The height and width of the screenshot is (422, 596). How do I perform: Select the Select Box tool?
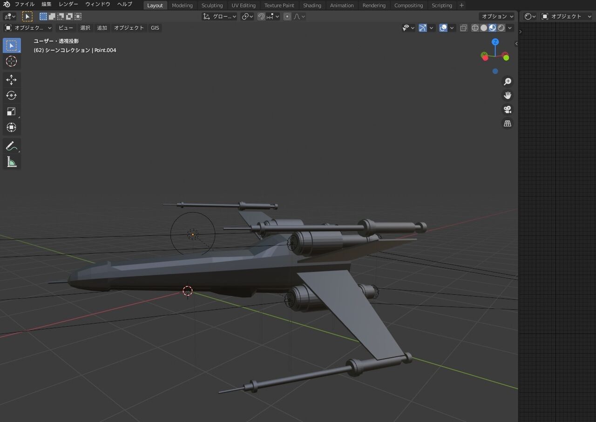coord(12,45)
